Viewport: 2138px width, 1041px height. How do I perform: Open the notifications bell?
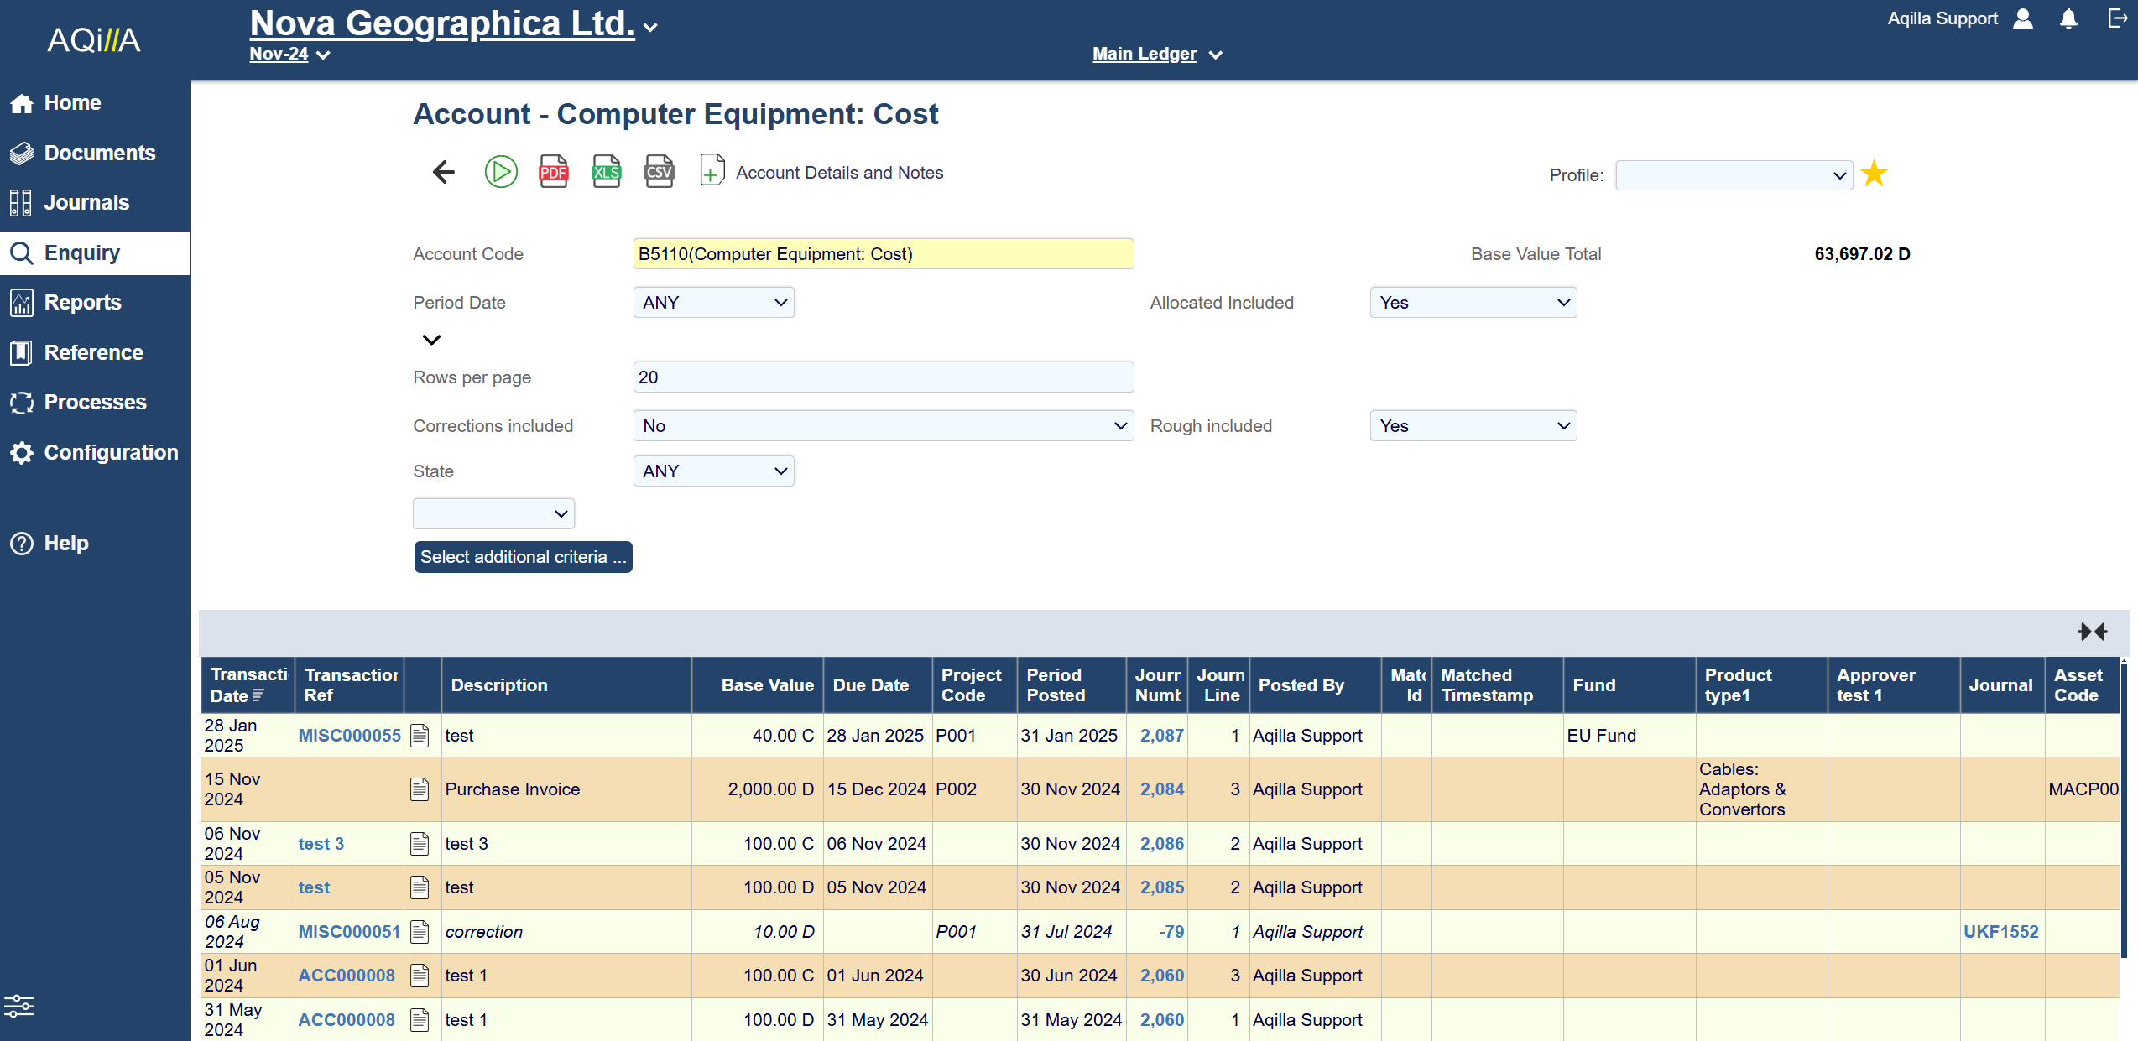pyautogui.click(x=2068, y=19)
